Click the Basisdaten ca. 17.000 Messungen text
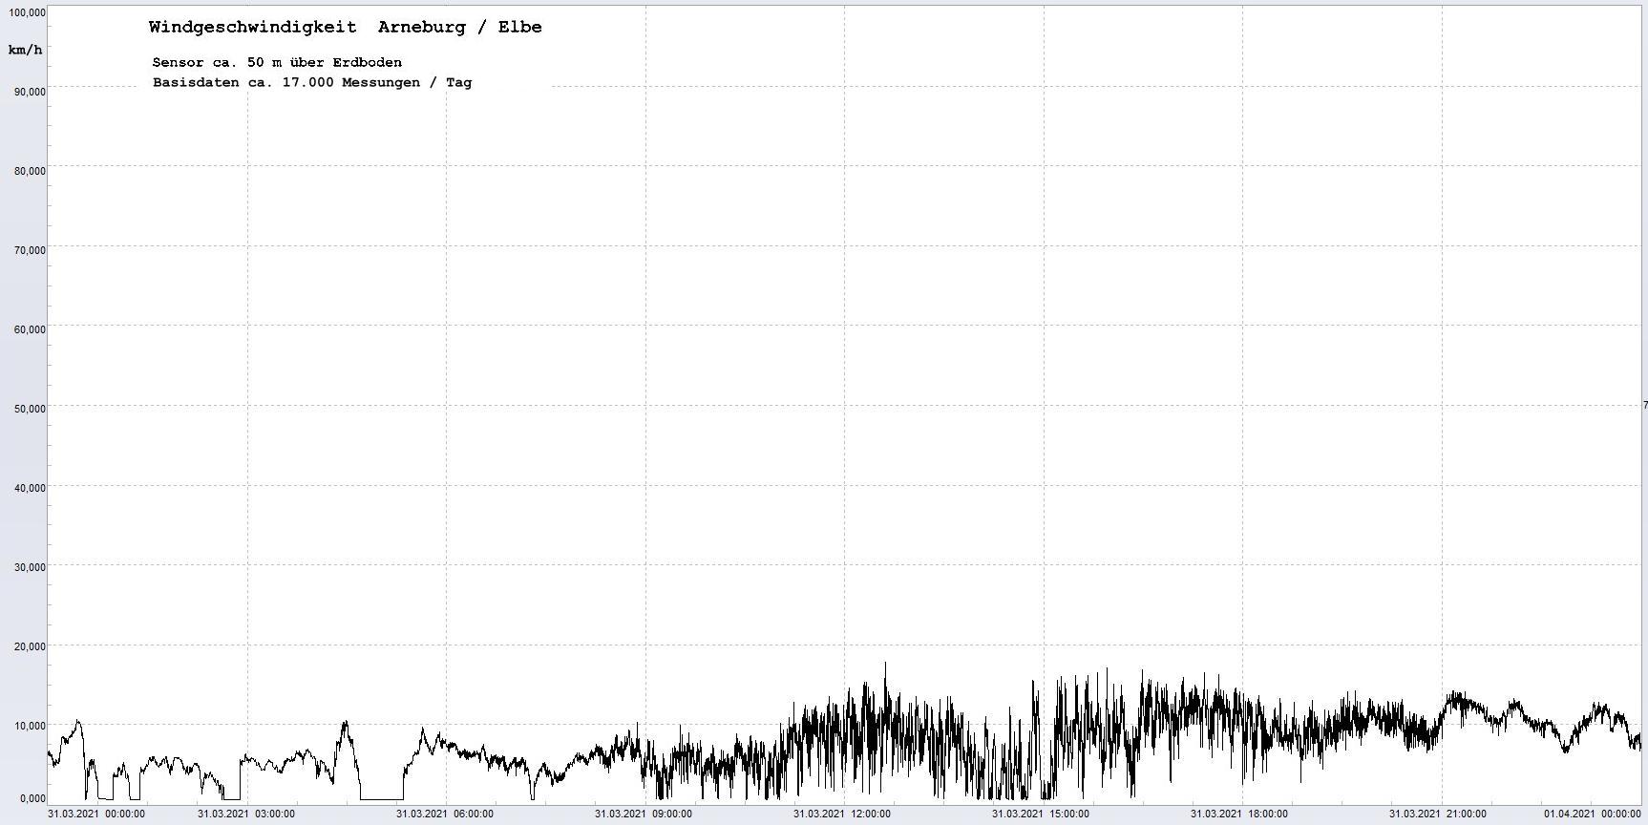The width and height of the screenshot is (1648, 825). coord(311,83)
